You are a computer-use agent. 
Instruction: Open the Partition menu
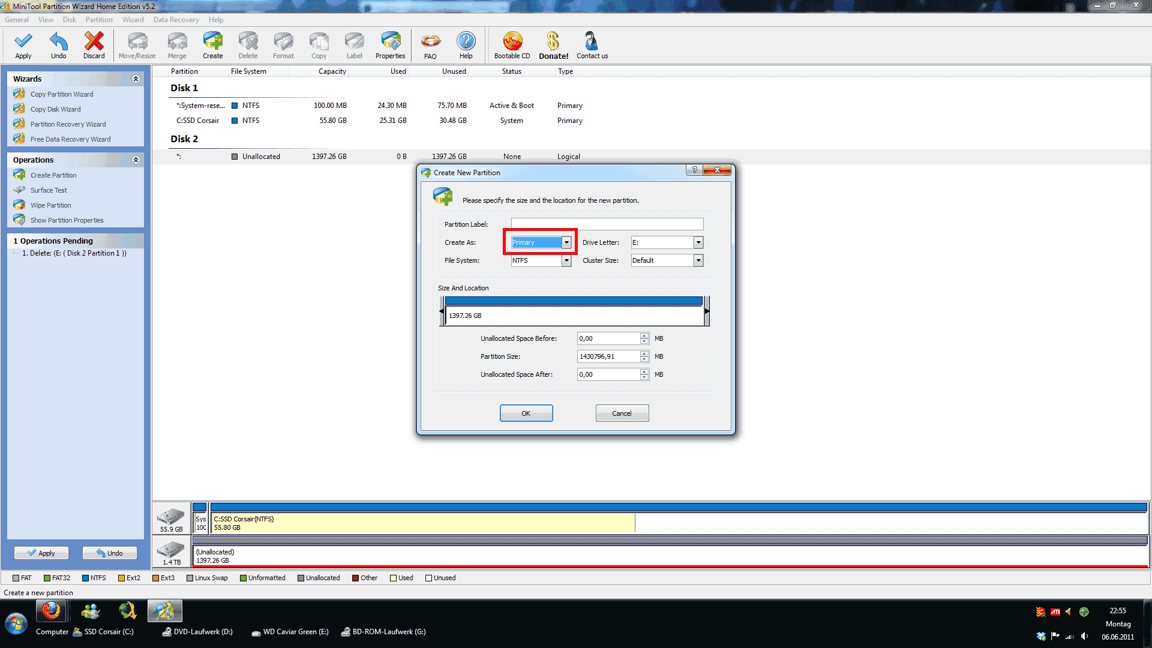tap(99, 20)
